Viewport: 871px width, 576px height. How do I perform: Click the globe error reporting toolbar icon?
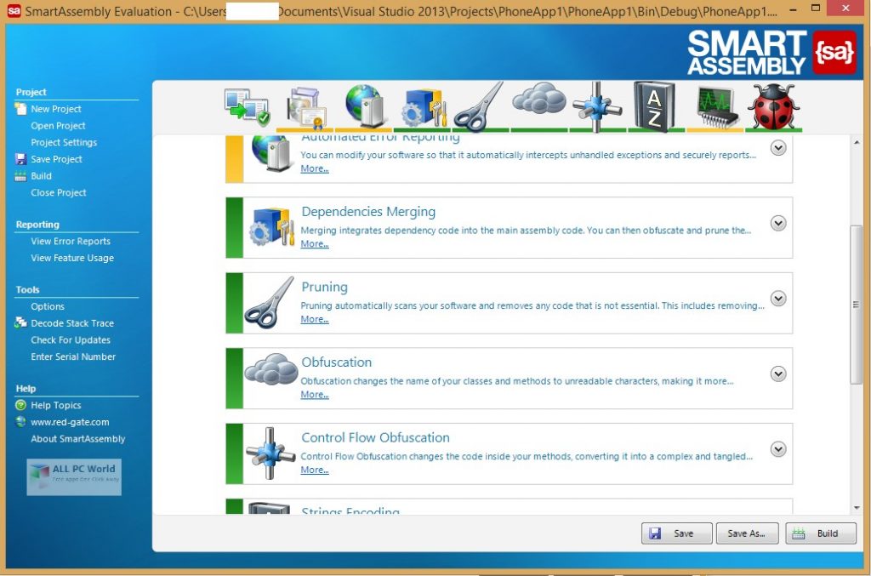point(363,106)
